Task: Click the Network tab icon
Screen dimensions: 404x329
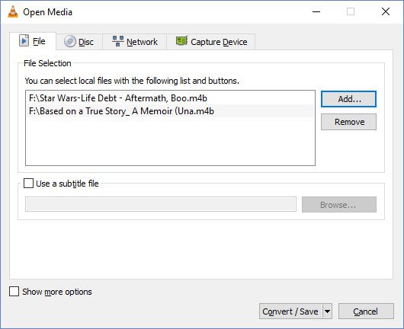Action: 118,41
